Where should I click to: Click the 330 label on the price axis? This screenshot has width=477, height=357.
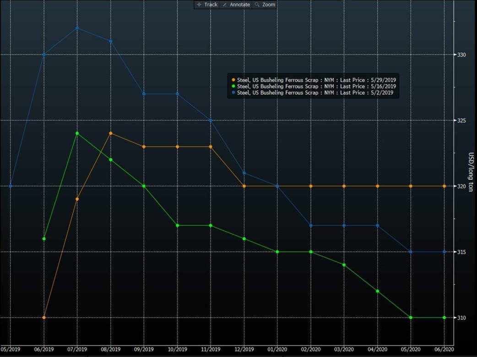tap(461, 55)
